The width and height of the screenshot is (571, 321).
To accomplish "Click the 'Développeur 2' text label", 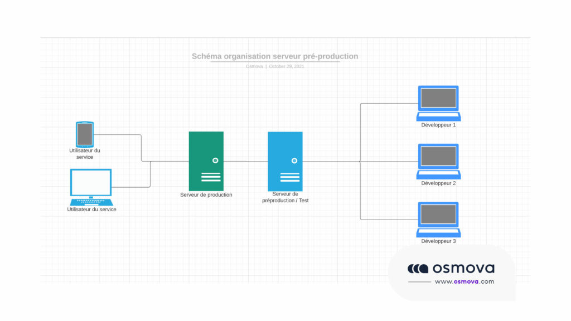I will point(438,183).
